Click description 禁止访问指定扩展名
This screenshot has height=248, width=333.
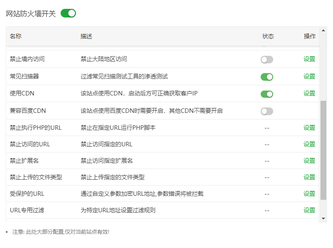tap(107, 161)
